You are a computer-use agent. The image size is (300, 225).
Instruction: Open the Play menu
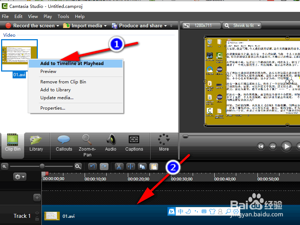[x=48, y=17]
